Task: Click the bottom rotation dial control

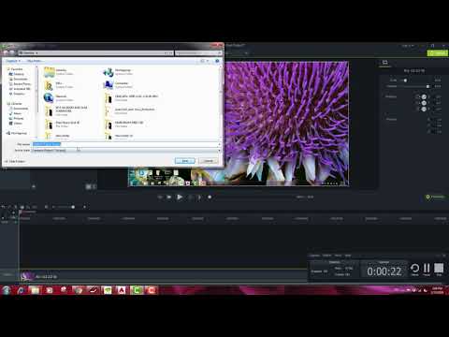Action: pyautogui.click(x=424, y=109)
